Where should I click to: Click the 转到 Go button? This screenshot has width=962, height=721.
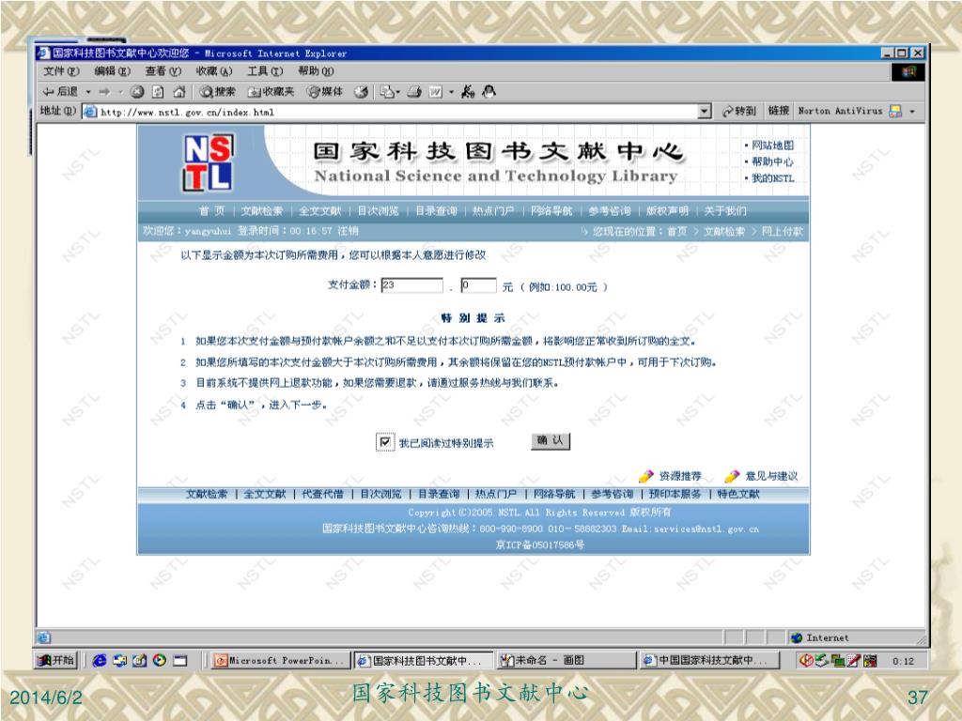point(739,111)
